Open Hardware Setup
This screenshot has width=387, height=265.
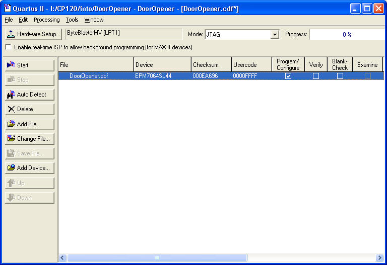[x=33, y=34]
